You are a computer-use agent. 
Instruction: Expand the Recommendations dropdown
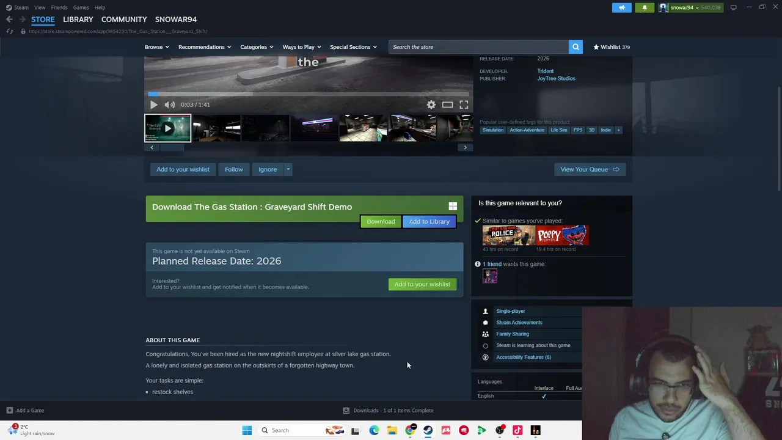(205, 47)
